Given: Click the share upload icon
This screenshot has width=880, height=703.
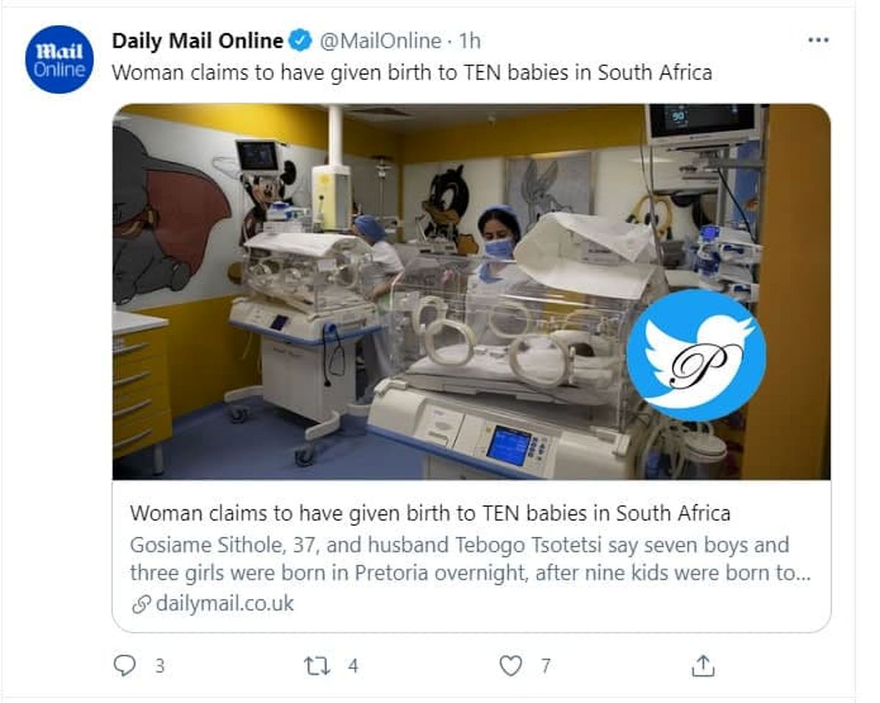Looking at the screenshot, I should pos(703,666).
